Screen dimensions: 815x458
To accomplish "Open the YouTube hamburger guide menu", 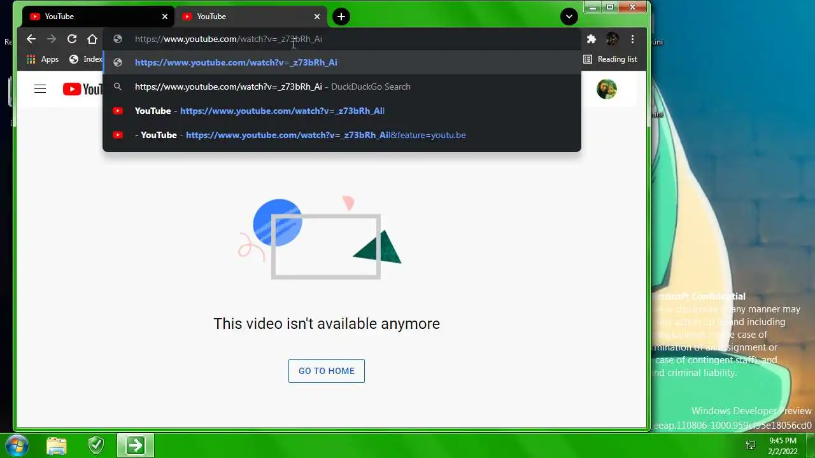I will (40, 89).
